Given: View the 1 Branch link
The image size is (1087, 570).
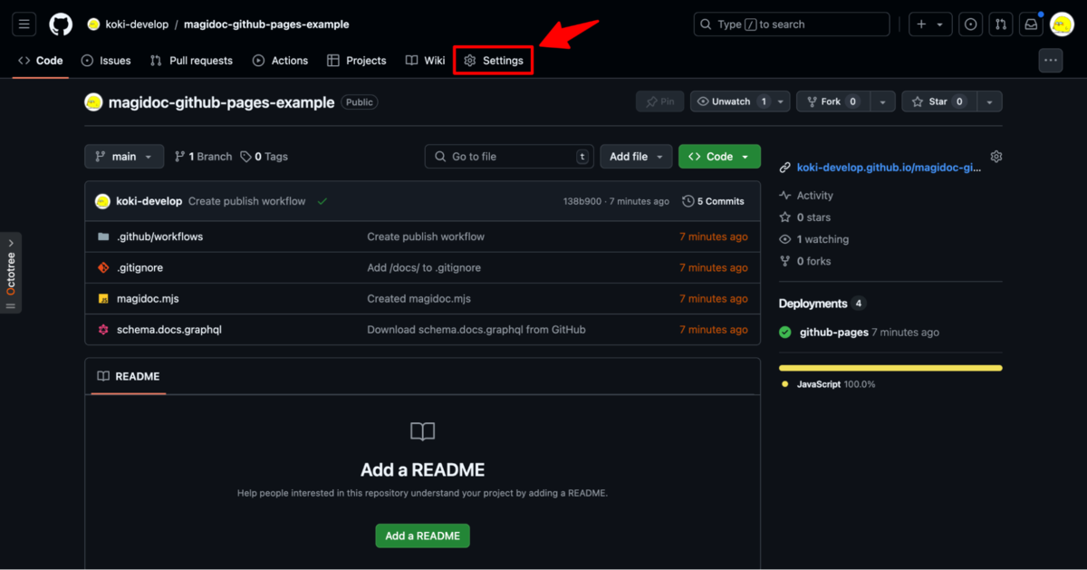Looking at the screenshot, I should [x=203, y=157].
